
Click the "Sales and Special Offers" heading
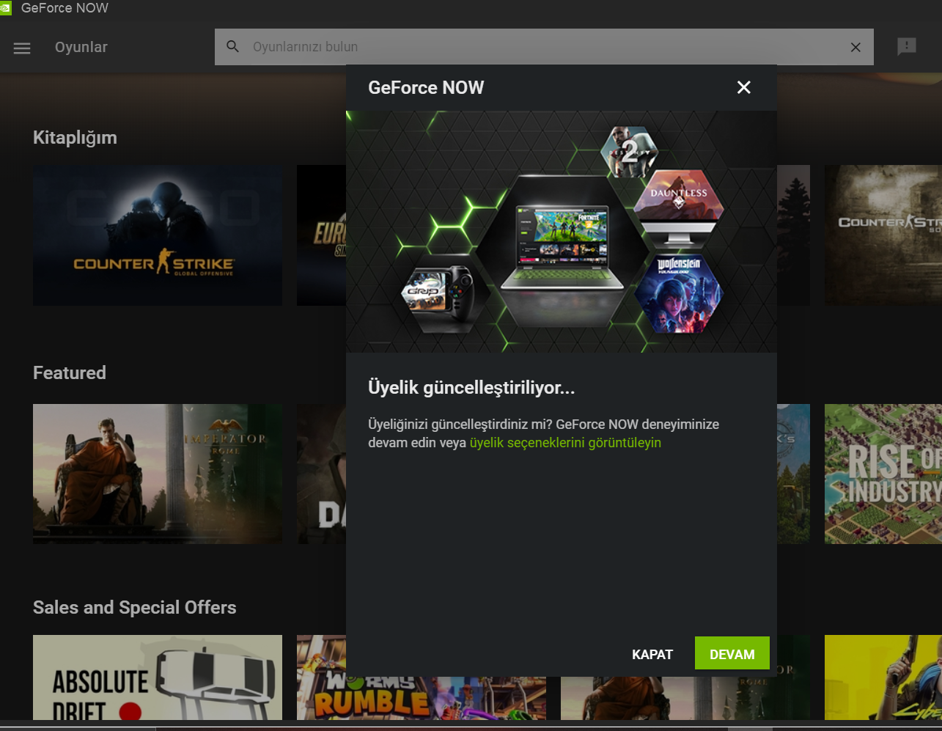[x=135, y=607]
